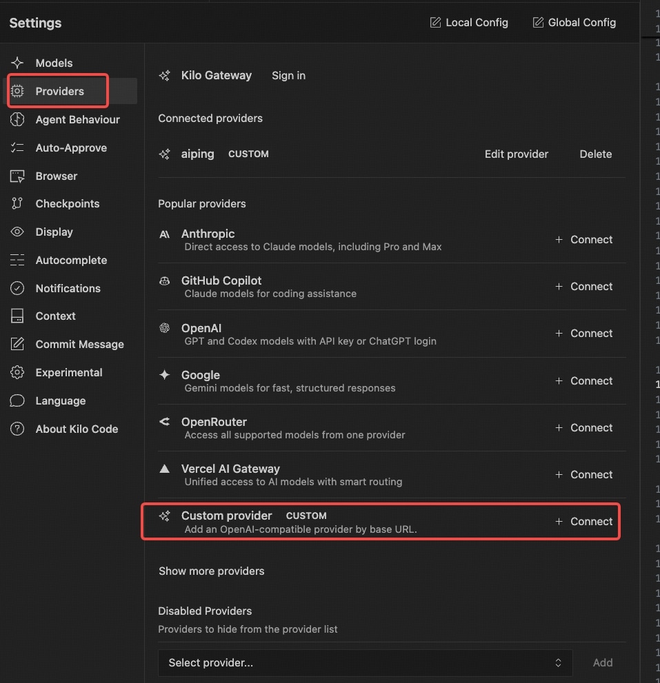Connect a Custom provider

point(583,522)
